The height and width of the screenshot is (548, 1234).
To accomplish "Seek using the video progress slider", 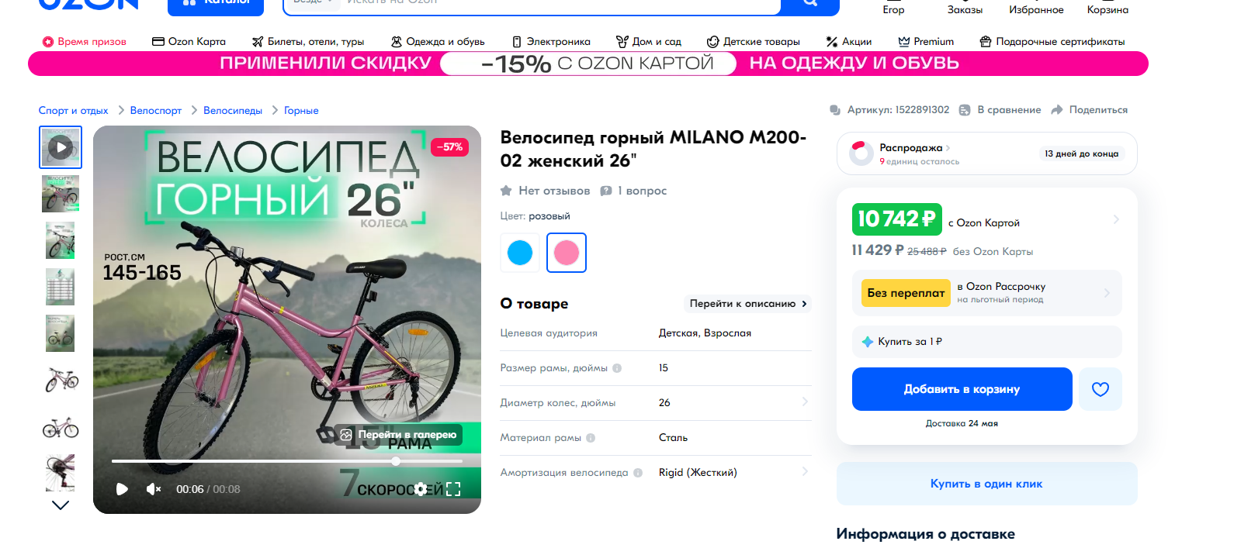I will (x=396, y=461).
